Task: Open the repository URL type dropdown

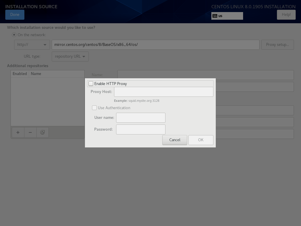Action: (70, 56)
